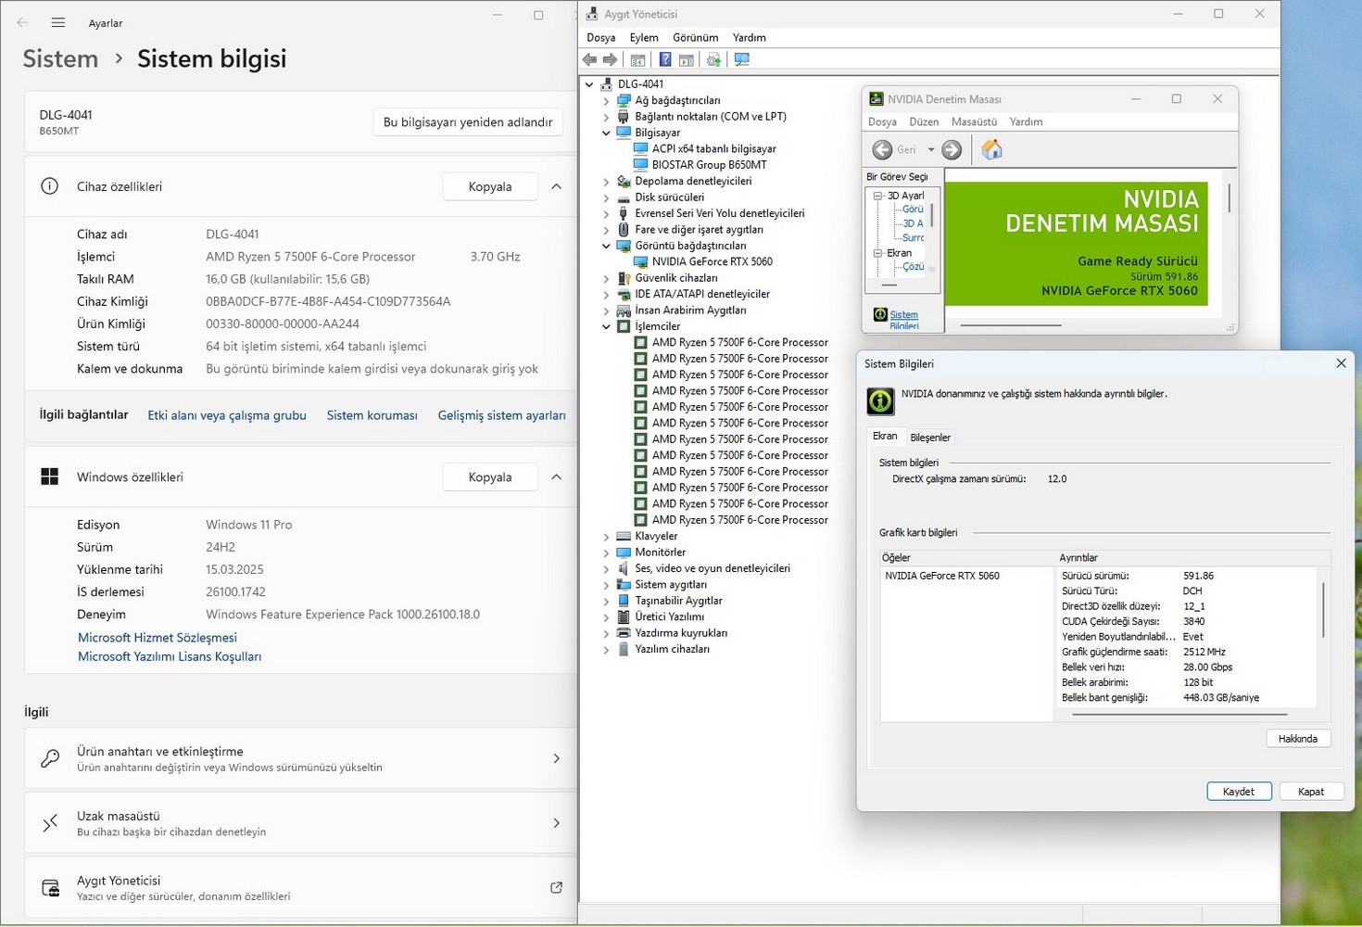Select the NVIDIA GeForce RTX 5060 device
This screenshot has width=1362, height=927.
click(712, 261)
